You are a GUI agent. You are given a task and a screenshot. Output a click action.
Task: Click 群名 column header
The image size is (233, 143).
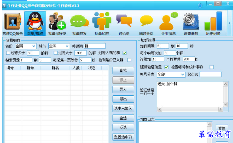pyautogui.click(x=55, y=68)
